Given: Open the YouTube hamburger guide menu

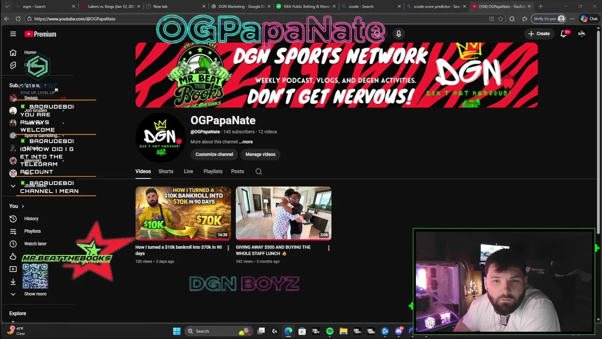Looking at the screenshot, I should 13,34.
